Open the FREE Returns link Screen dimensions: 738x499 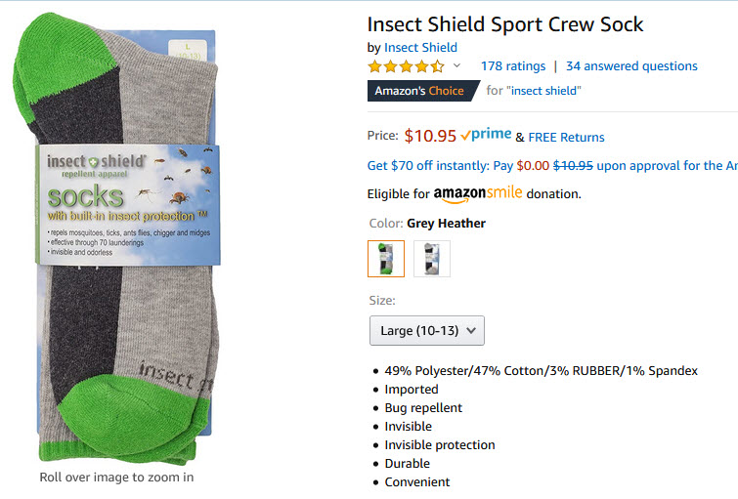click(566, 137)
